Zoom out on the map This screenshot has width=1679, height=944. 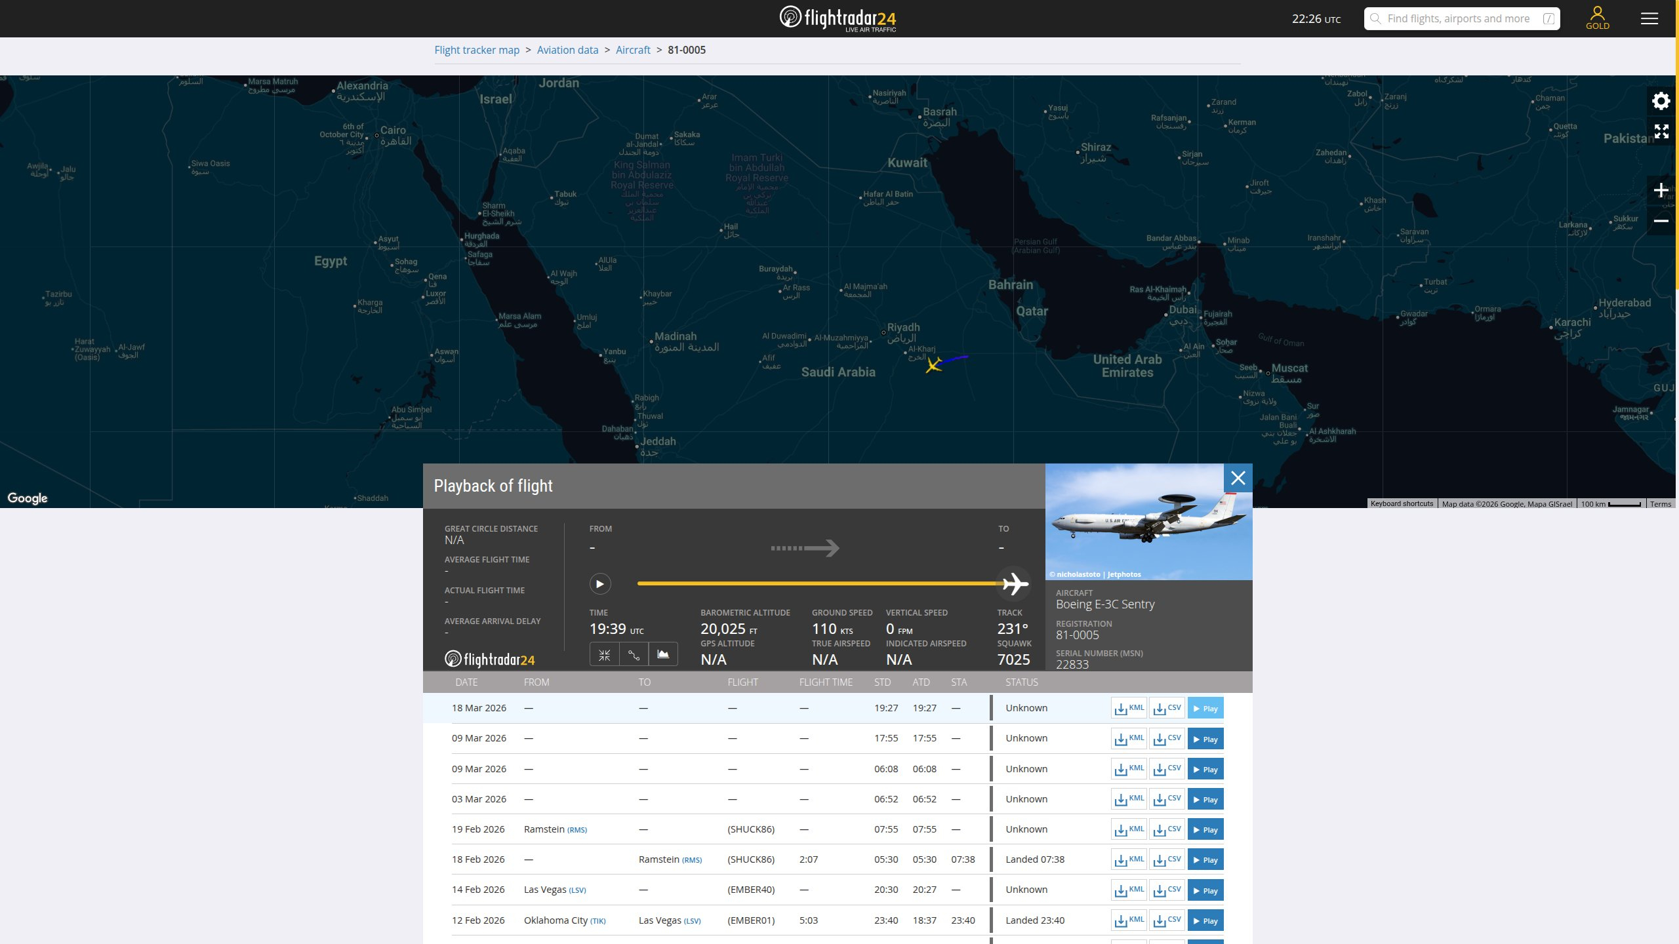[x=1661, y=222]
